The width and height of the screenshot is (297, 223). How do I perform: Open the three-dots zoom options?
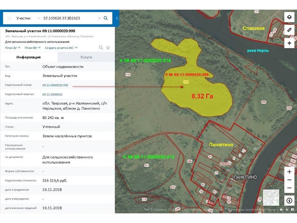click(289, 180)
